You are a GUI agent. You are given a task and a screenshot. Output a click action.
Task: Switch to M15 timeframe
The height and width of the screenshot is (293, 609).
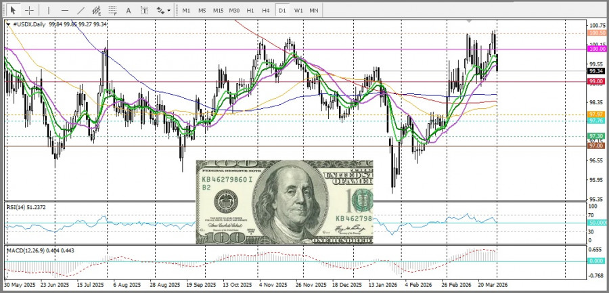[x=218, y=11]
